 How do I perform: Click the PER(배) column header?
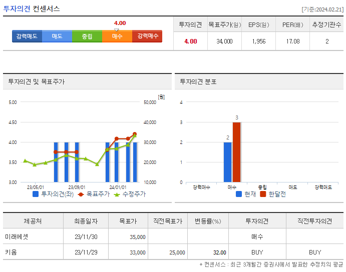pyautogui.click(x=293, y=24)
